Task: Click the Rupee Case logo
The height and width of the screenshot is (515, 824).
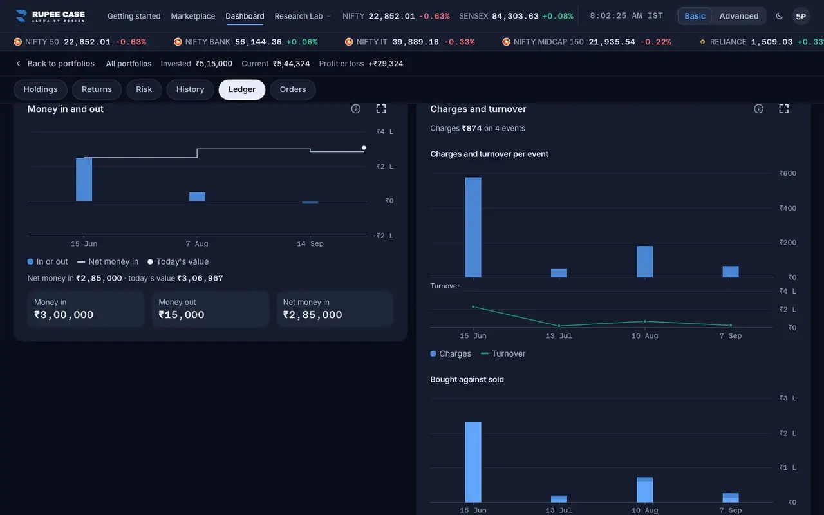Action: point(50,16)
